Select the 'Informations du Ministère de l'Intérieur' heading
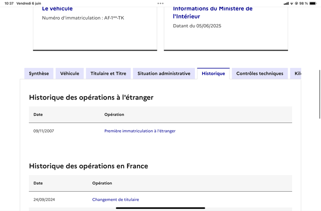The image size is (321, 211). coord(213,12)
